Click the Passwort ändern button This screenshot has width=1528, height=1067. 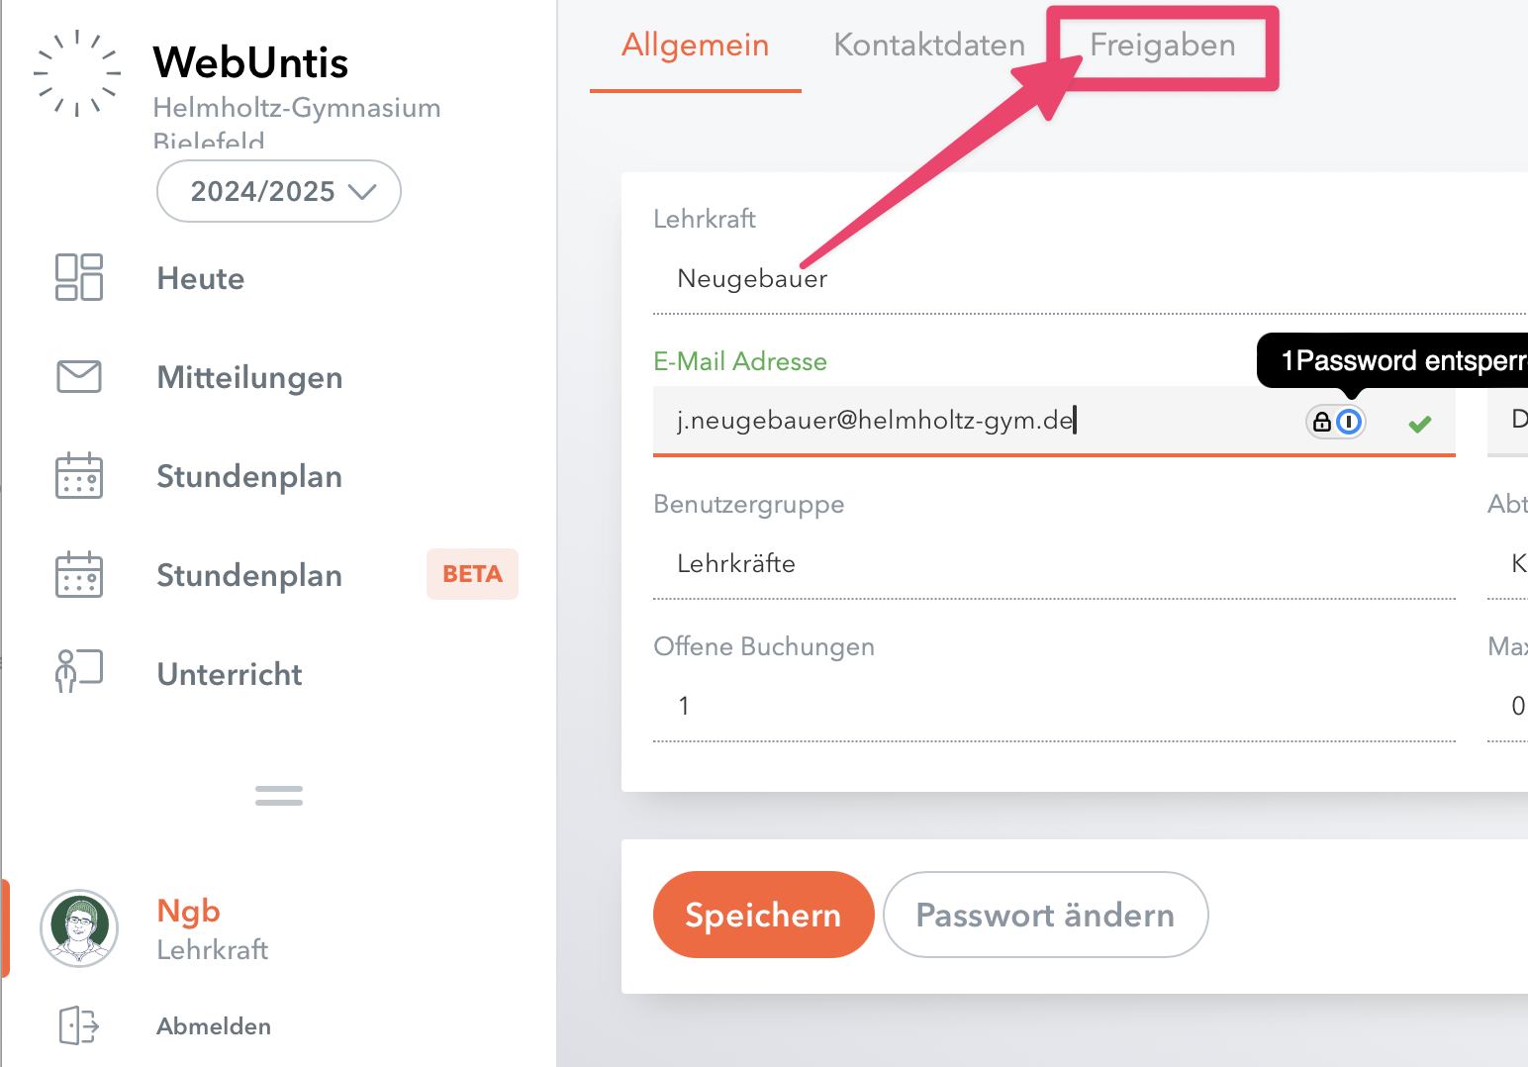(x=1044, y=915)
